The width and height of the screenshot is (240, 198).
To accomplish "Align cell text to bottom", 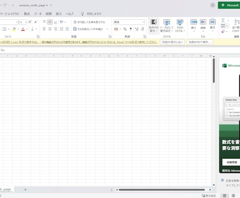I will pos(55,22).
